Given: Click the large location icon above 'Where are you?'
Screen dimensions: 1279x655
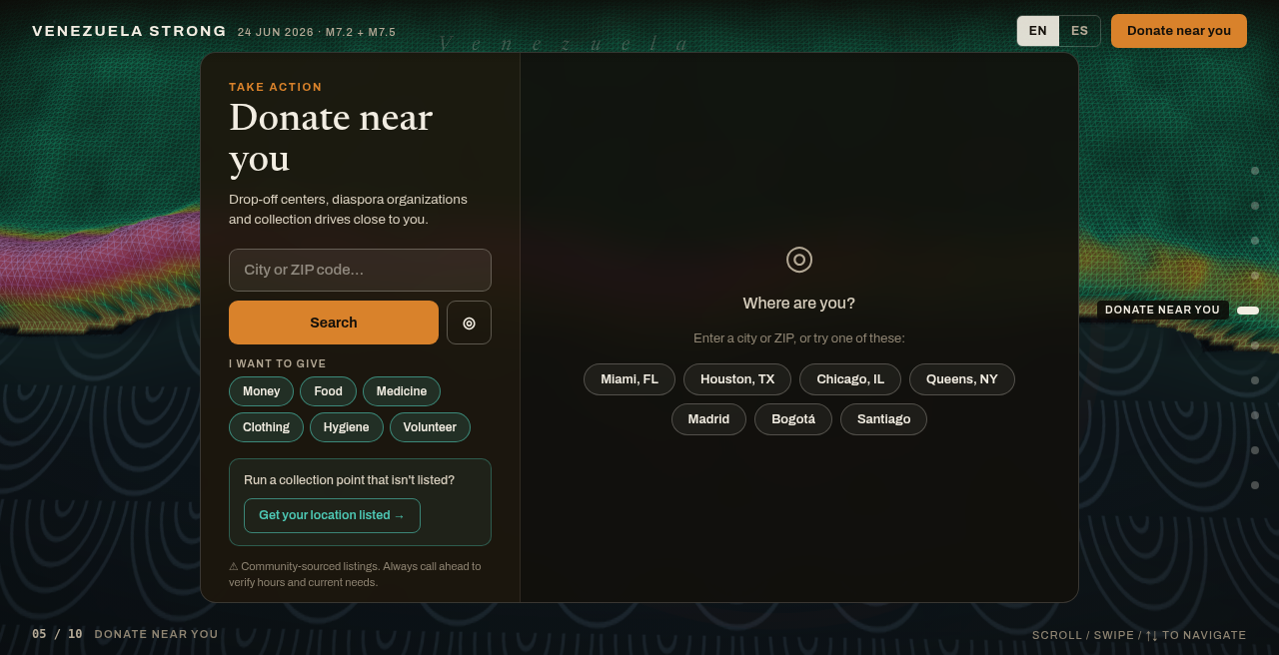Looking at the screenshot, I should click(799, 260).
